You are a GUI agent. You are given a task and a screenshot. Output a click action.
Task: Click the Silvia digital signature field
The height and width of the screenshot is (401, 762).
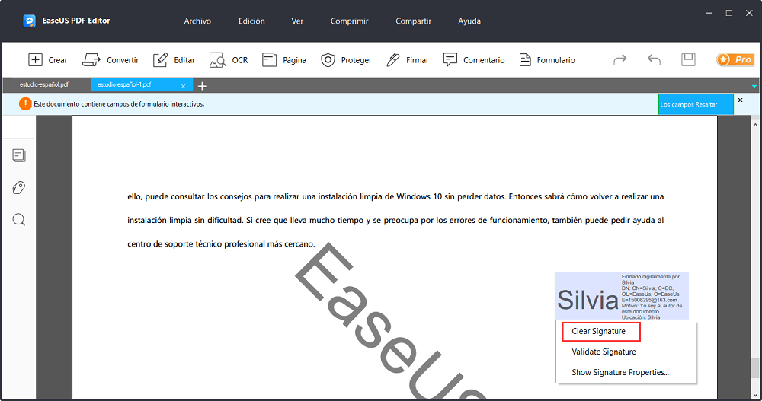tap(622, 296)
